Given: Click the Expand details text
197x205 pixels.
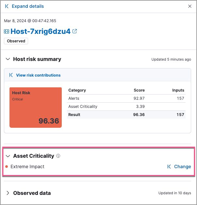Looking at the screenshot, I should [x=28, y=6].
